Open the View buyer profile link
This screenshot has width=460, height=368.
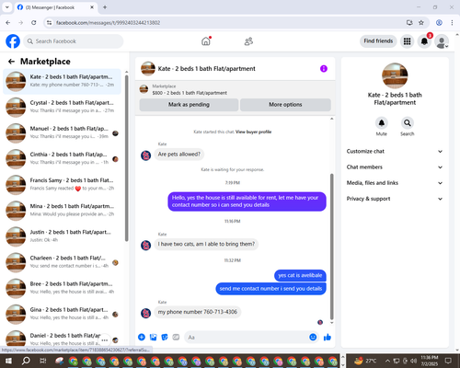click(253, 132)
